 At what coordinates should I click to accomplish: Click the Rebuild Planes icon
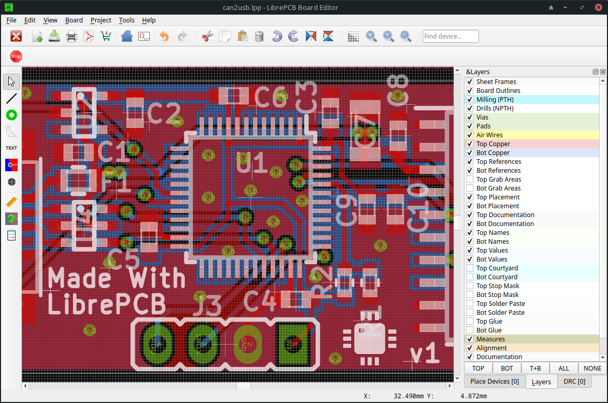(11, 219)
